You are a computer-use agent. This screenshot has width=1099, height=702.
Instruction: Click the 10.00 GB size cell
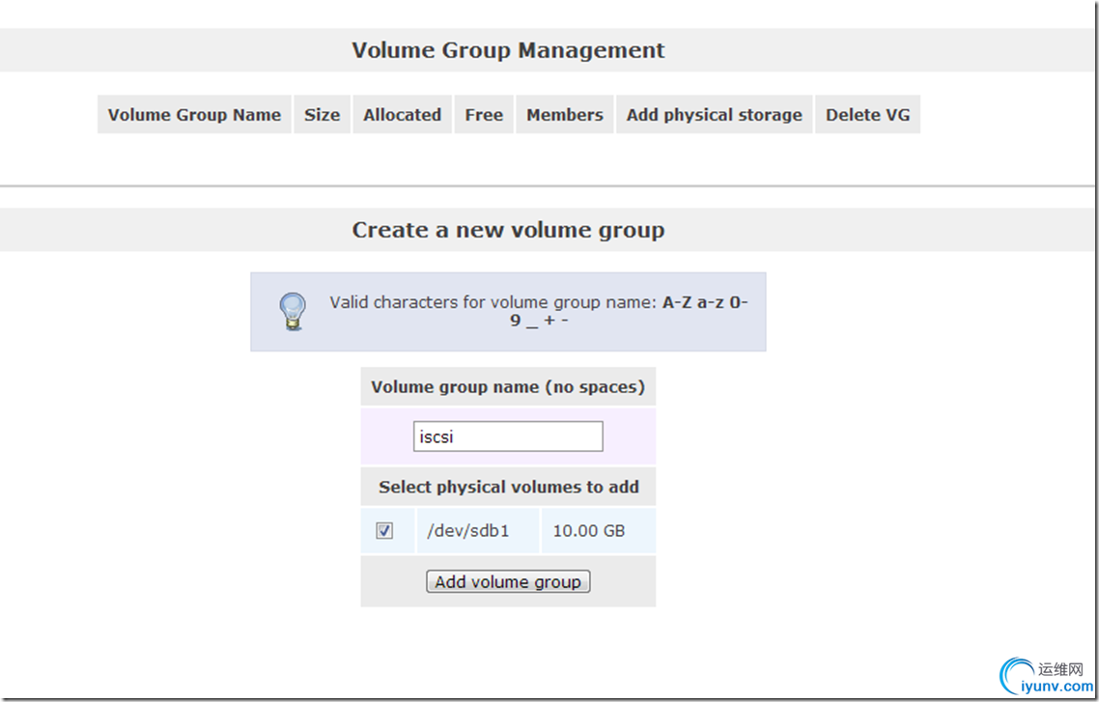pyautogui.click(x=599, y=530)
